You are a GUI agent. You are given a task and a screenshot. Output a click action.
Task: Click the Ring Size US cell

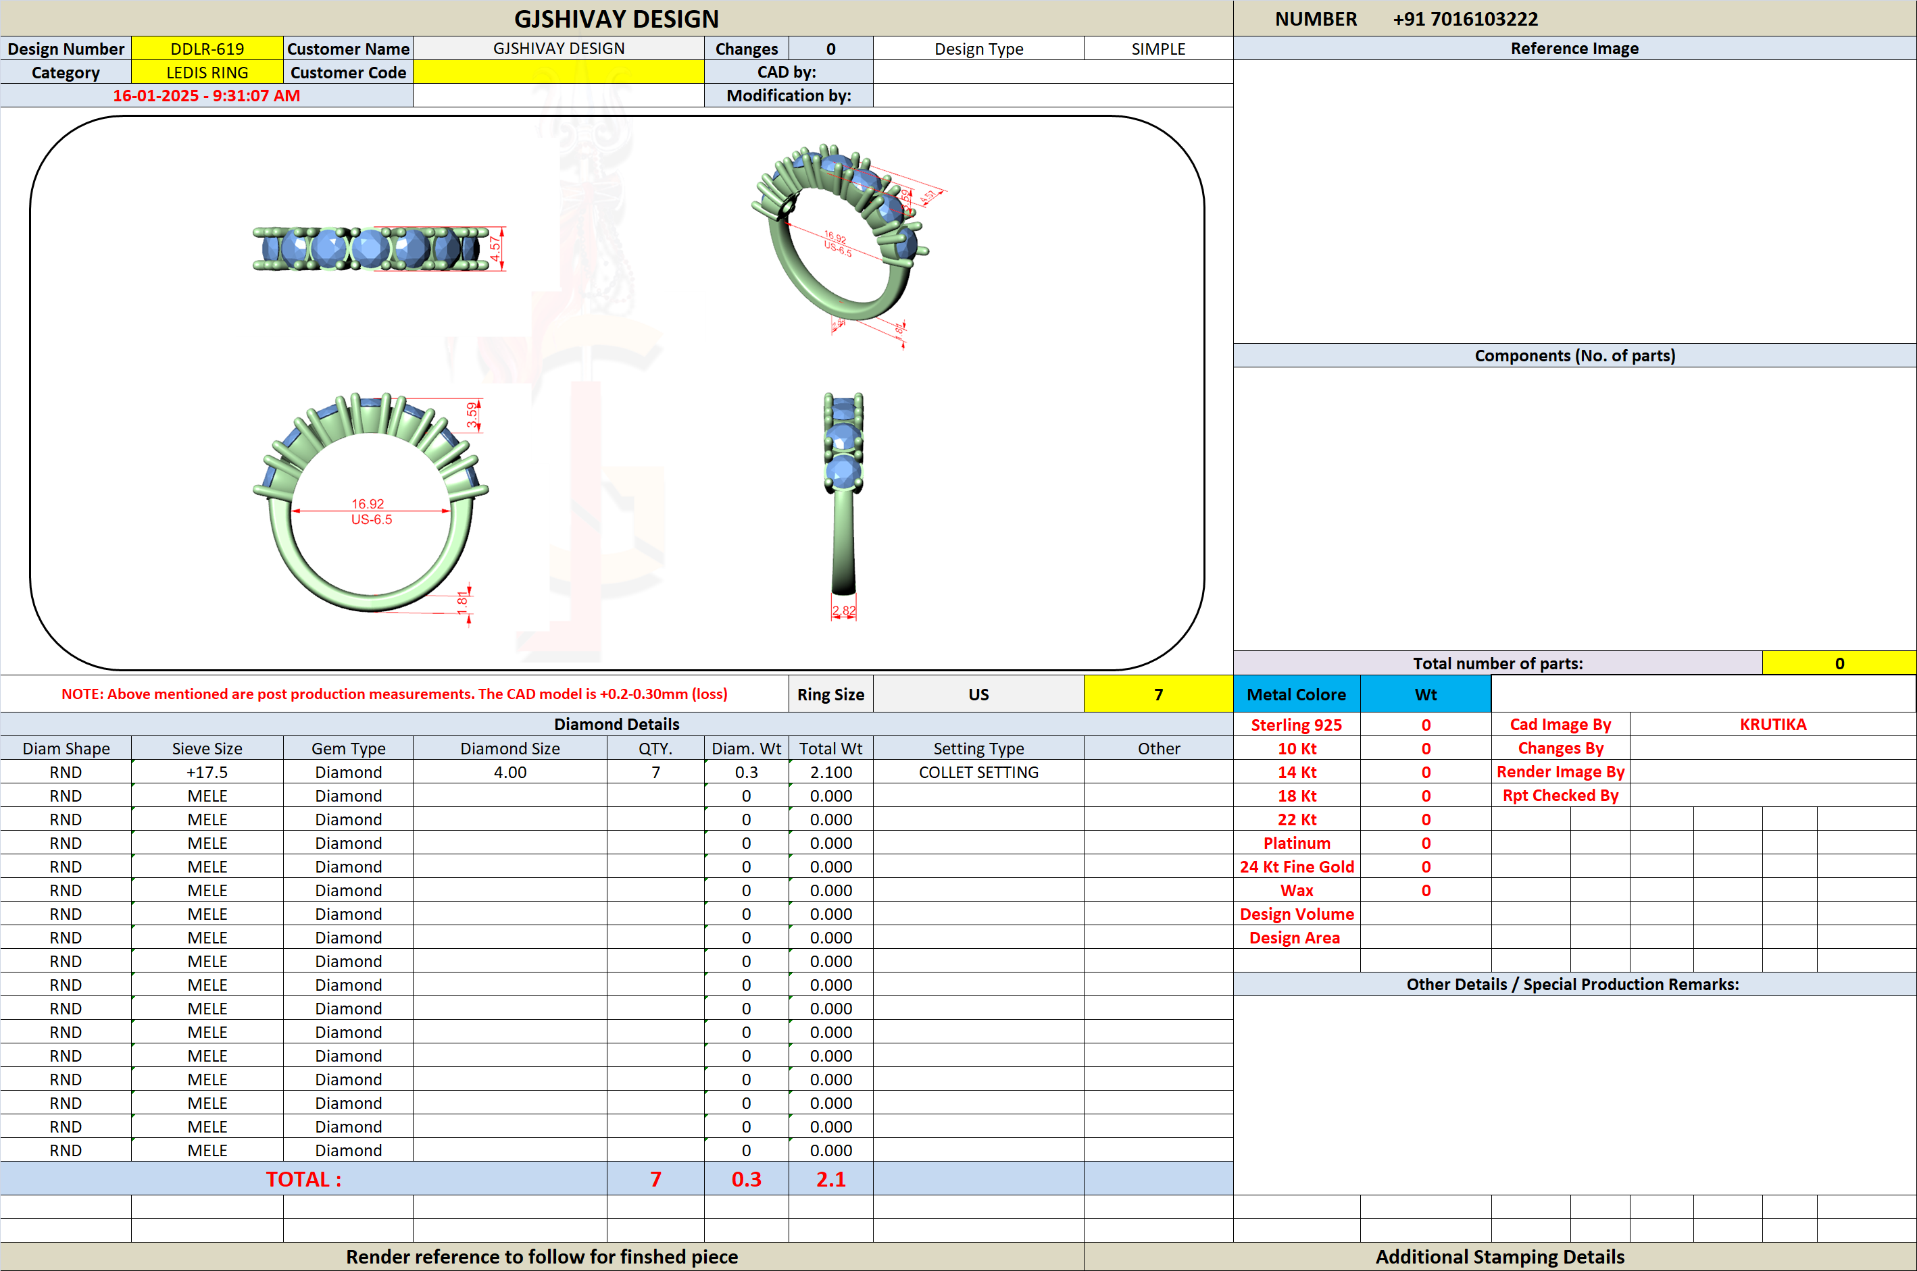pos(979,695)
